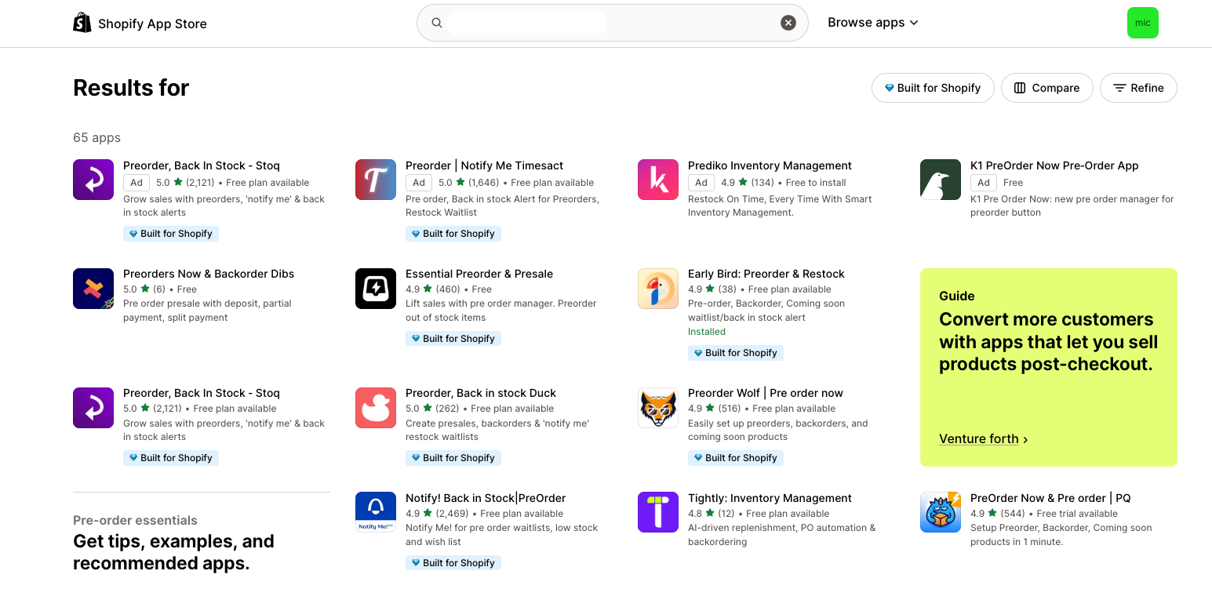Open the Essential Preorder & Presale icon

(376, 288)
